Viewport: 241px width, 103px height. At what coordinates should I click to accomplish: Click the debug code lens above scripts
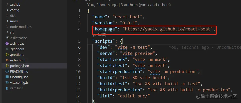point(99,35)
